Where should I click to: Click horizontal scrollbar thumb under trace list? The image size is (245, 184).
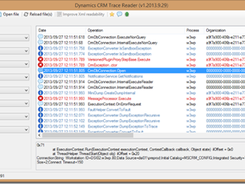click(88, 135)
